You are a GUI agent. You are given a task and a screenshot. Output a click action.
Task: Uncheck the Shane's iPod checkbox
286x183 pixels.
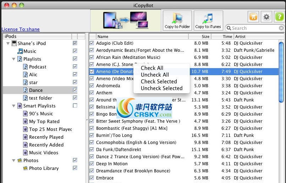75,43
